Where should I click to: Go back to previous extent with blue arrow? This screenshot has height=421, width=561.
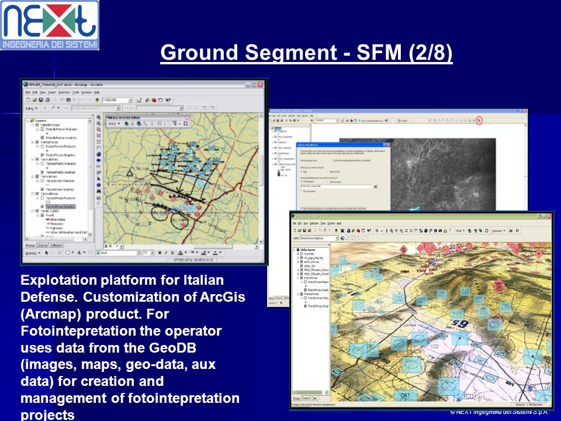tap(99, 160)
